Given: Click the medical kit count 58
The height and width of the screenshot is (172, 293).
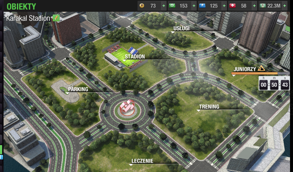Looking at the screenshot, I should pyautogui.click(x=244, y=6).
